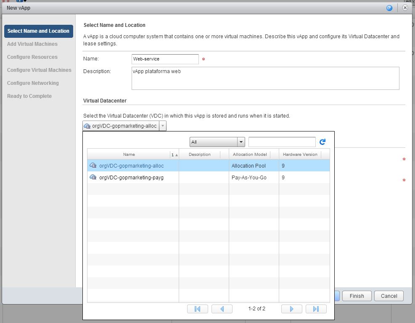This screenshot has width=415, height=323.
Task: Click the Description text area
Action: (265, 78)
